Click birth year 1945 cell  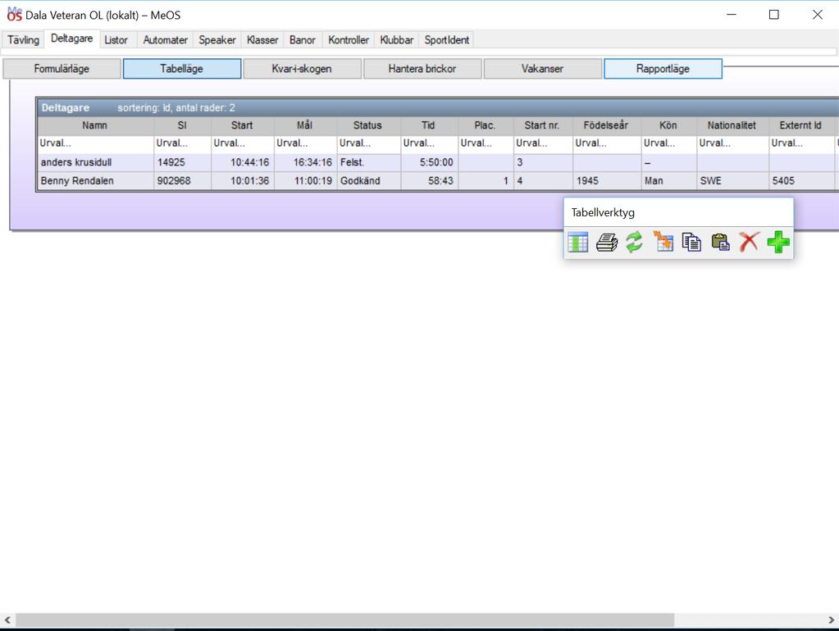click(x=607, y=181)
